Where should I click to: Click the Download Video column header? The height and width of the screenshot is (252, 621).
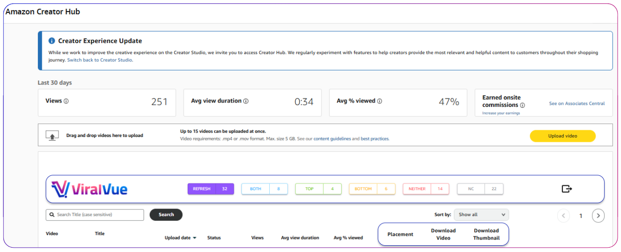[443, 234]
